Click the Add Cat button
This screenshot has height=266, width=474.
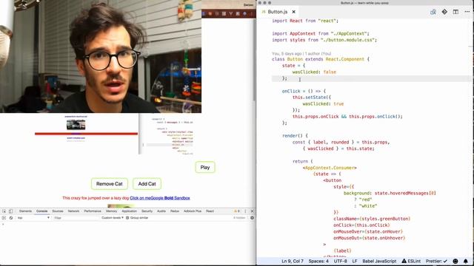pos(147,184)
